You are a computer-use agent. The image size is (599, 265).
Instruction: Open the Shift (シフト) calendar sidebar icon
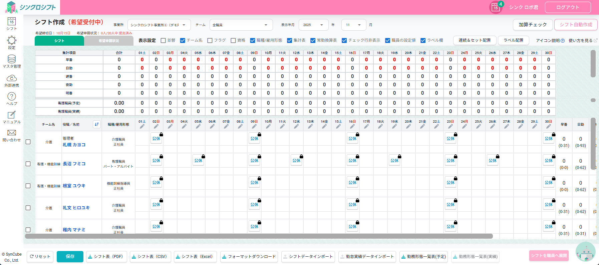[12, 23]
